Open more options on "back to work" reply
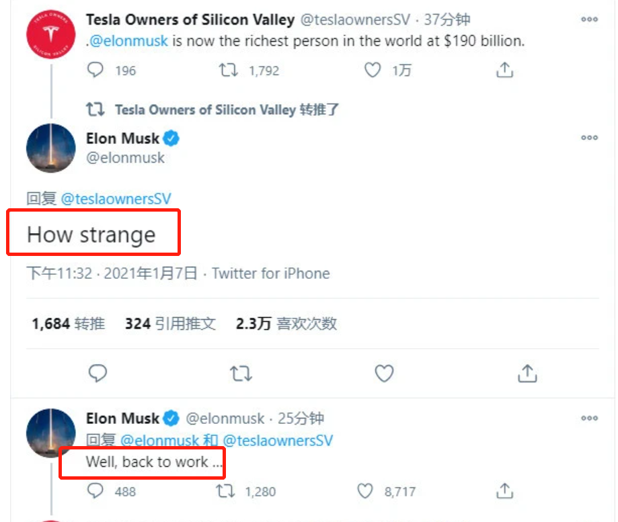The image size is (618, 522). (589, 418)
